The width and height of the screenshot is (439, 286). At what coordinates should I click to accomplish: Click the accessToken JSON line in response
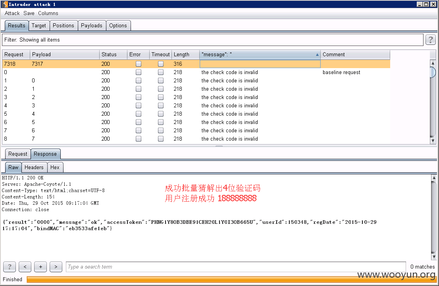tap(190, 222)
